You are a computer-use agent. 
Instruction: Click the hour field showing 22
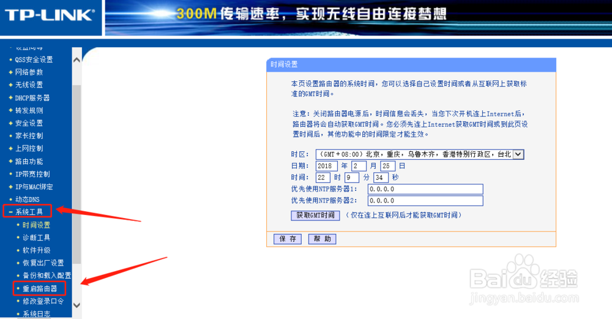click(x=323, y=178)
